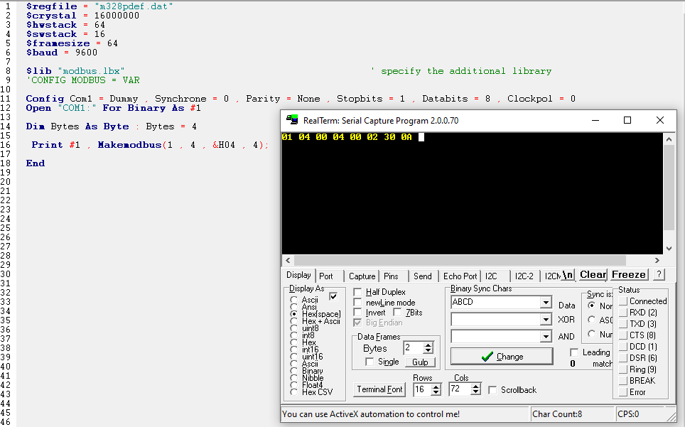Click the terminal's vertical scrollbar down arrow
This screenshot has height=427, width=685.
669,249
